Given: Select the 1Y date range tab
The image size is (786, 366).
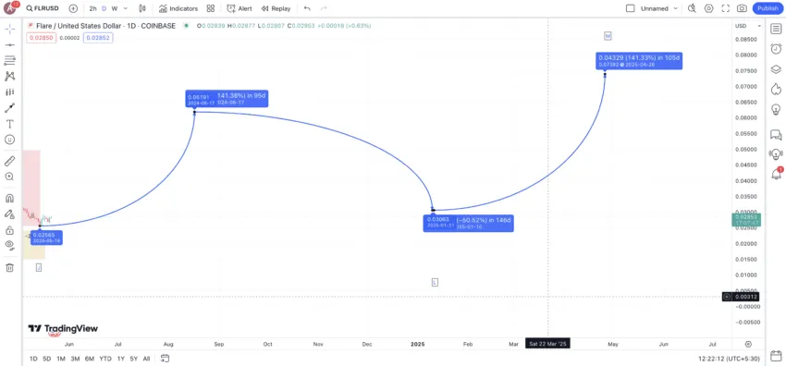Looking at the screenshot, I should pos(121,359).
